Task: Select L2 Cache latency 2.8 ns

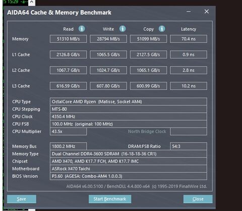Action: pyautogui.click(x=189, y=70)
